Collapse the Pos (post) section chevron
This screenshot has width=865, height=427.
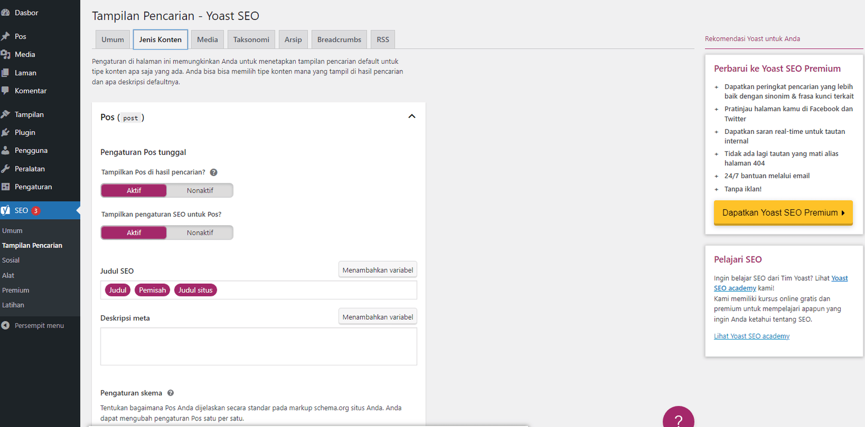coord(412,117)
